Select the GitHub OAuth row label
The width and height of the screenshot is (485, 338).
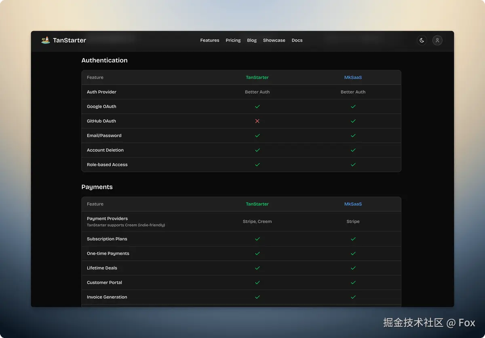(101, 121)
